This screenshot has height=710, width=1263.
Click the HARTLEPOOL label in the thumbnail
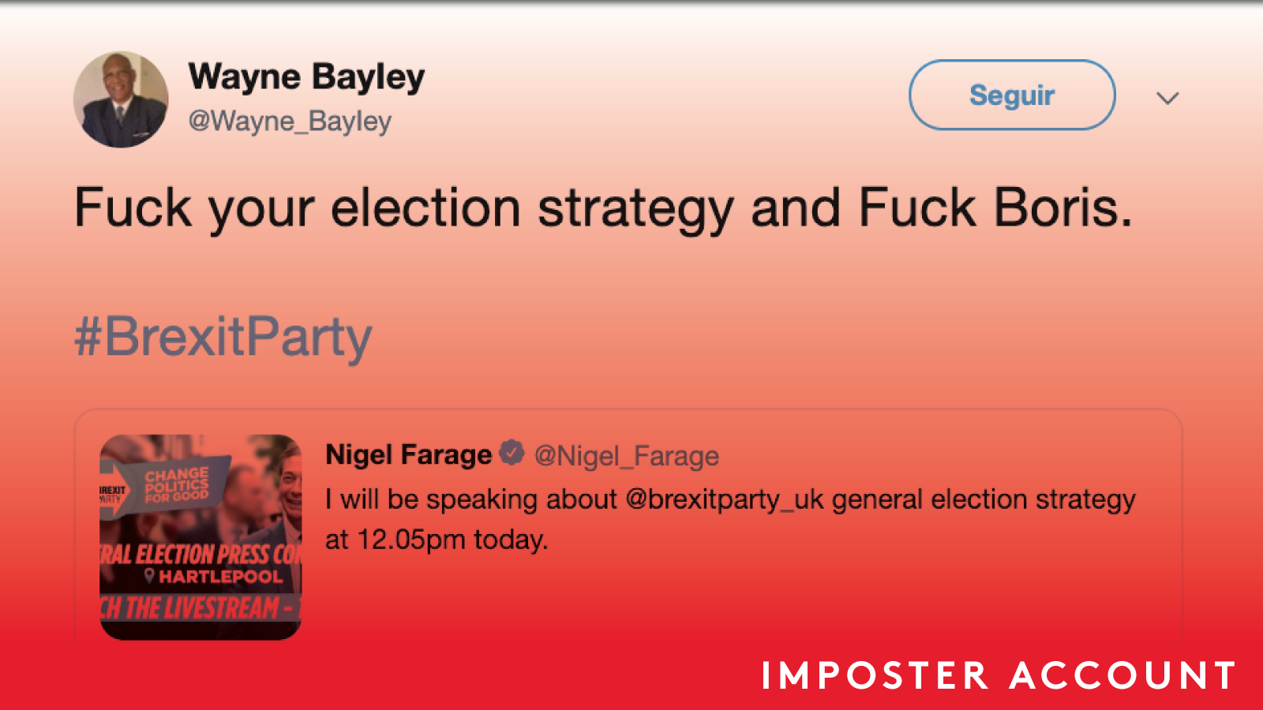click(220, 577)
